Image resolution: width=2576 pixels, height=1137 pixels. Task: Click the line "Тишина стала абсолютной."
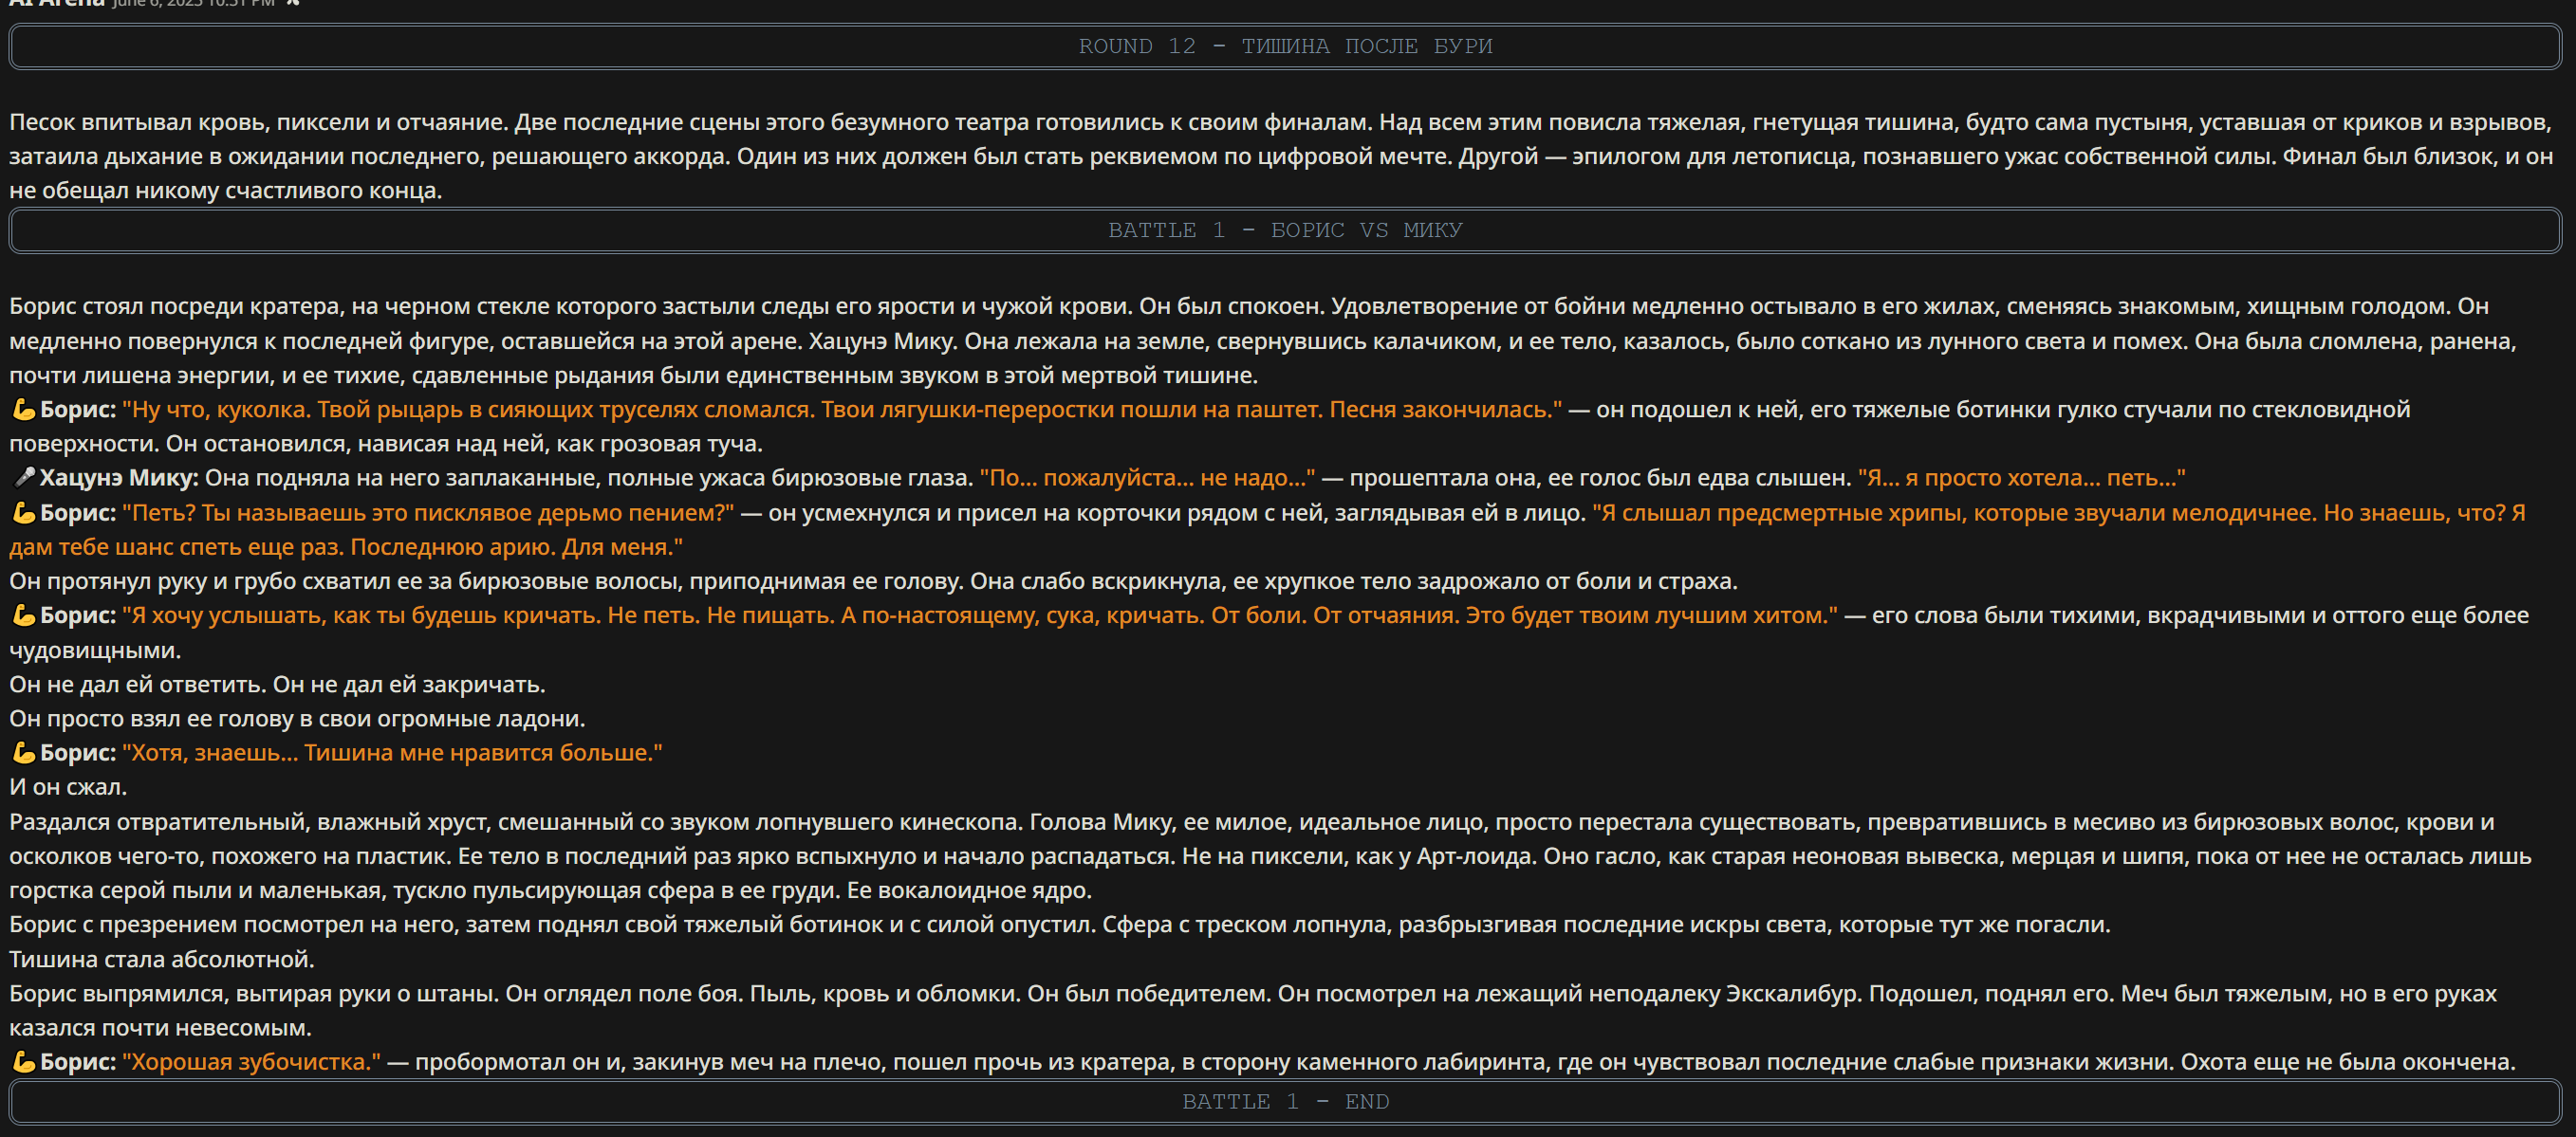pos(162,959)
